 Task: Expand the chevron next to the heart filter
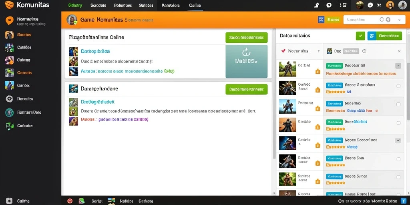[x=318, y=51]
